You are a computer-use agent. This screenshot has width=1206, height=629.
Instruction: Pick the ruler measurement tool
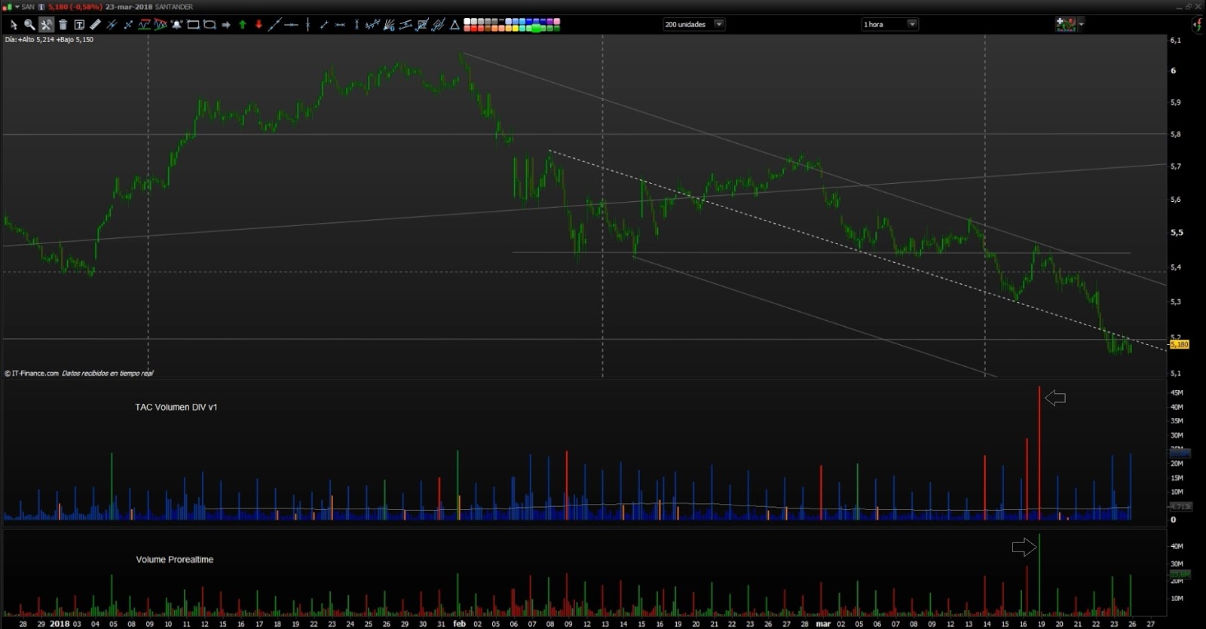(96, 25)
